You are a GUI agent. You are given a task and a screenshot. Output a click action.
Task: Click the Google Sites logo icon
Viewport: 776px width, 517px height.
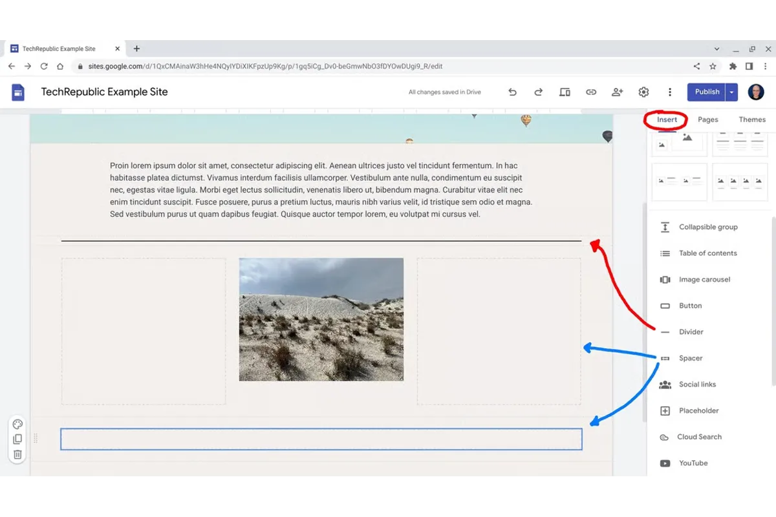click(18, 92)
